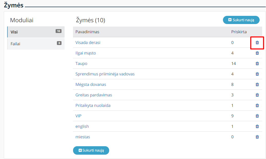Click trash icon for Greitas pardavimas
This screenshot has width=266, height=159.
[257, 95]
